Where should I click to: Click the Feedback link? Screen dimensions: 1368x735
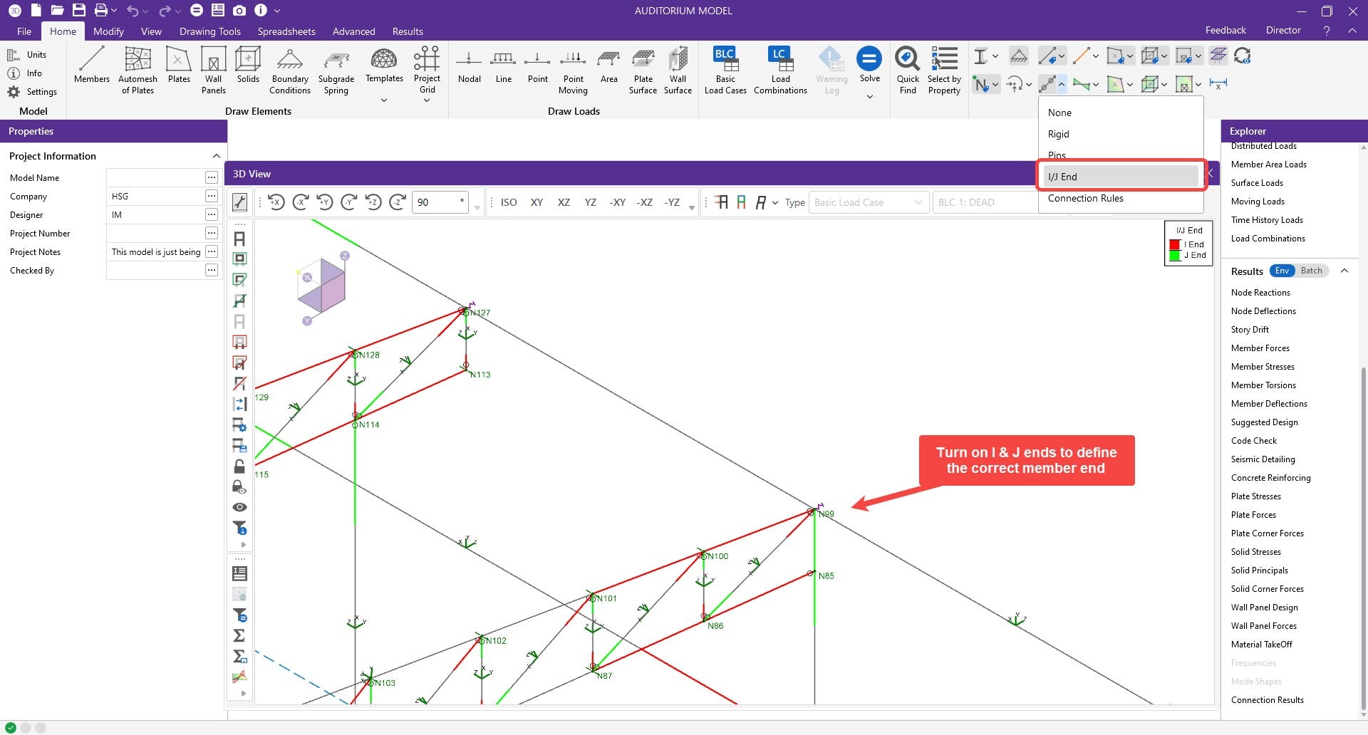(x=1225, y=30)
